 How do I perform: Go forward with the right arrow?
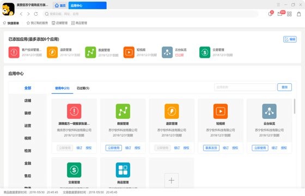[x=28, y=14]
